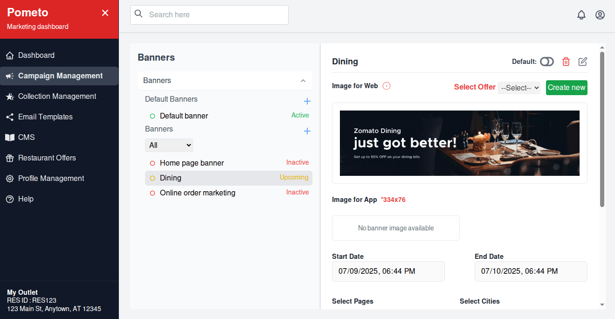Viewport: 615px width, 319px height.
Task: Delete the Dining banner via trash icon
Action: 566,61
